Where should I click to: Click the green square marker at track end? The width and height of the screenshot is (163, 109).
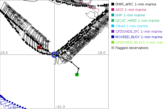pyautogui.click(x=77, y=74)
